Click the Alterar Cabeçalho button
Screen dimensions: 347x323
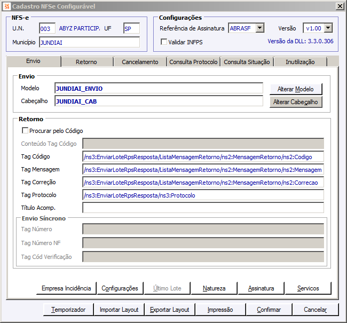tap(296, 102)
